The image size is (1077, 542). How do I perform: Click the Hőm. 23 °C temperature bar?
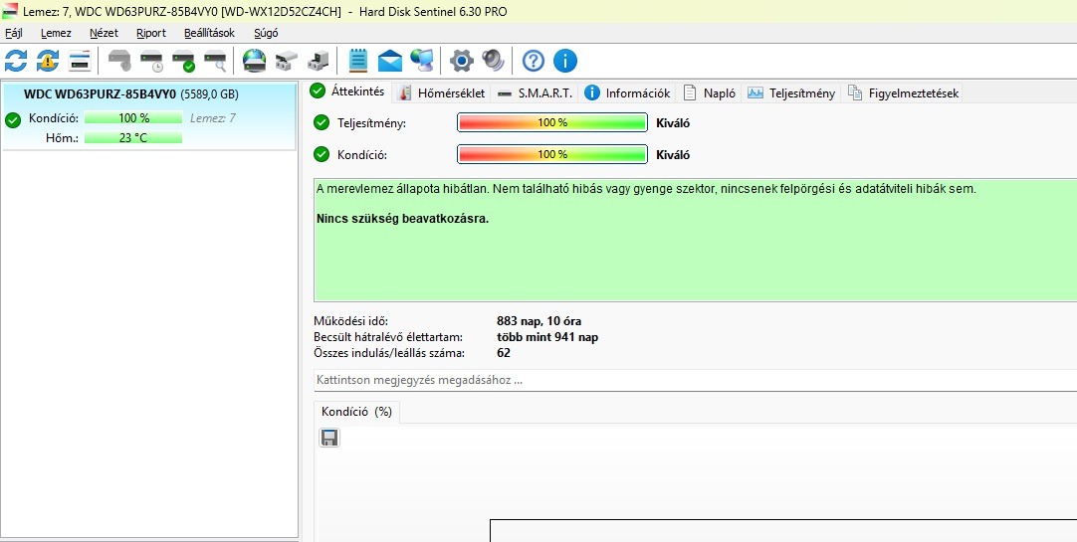(x=133, y=138)
